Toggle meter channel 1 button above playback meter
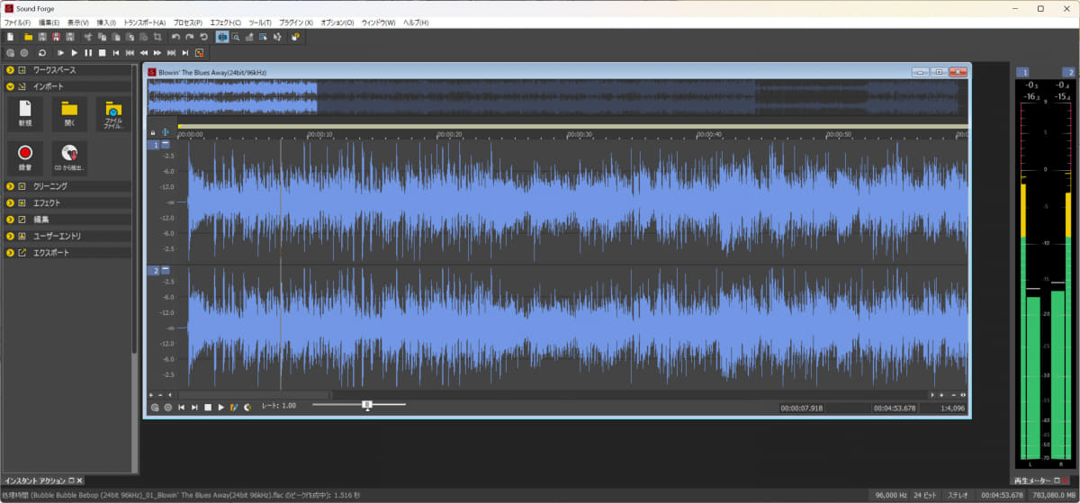1080x503 pixels. pos(1022,72)
